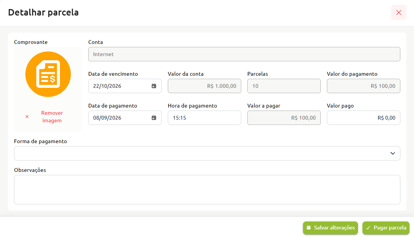Click the Remover imagem link
Screen dimensions: 414x237
(52, 117)
